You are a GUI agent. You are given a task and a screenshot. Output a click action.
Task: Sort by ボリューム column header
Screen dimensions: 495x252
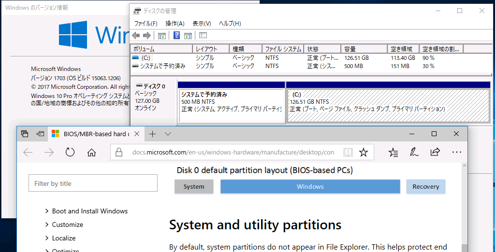point(161,49)
